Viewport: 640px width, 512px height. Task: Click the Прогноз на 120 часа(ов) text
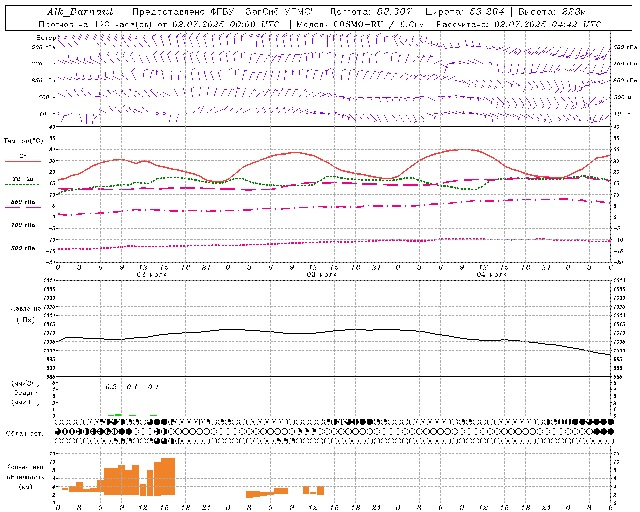[x=96, y=24]
